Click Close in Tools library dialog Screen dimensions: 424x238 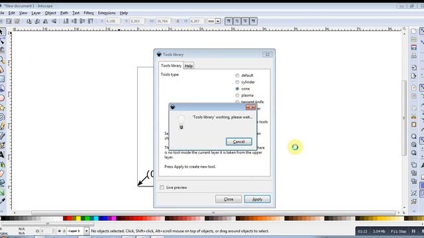pyautogui.click(x=229, y=199)
